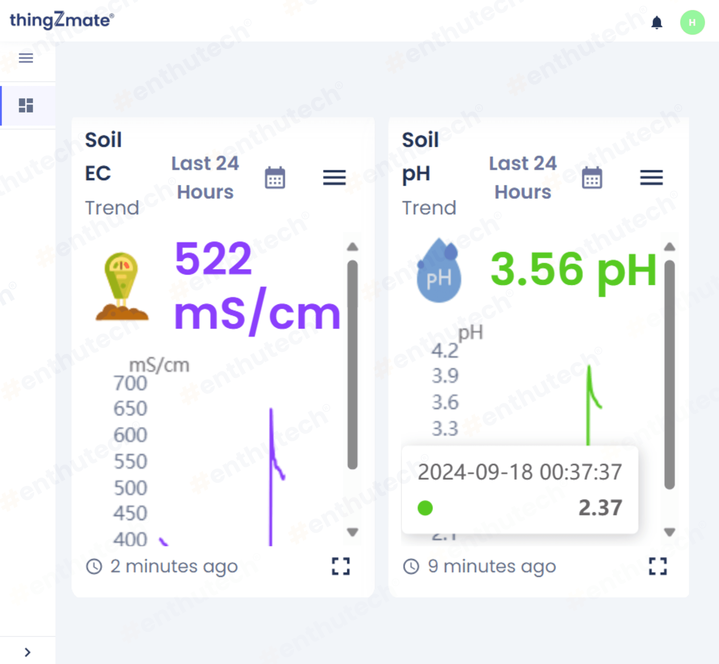Open the dashboard grid icon in sidebar
This screenshot has height=664, width=719.
26,106
